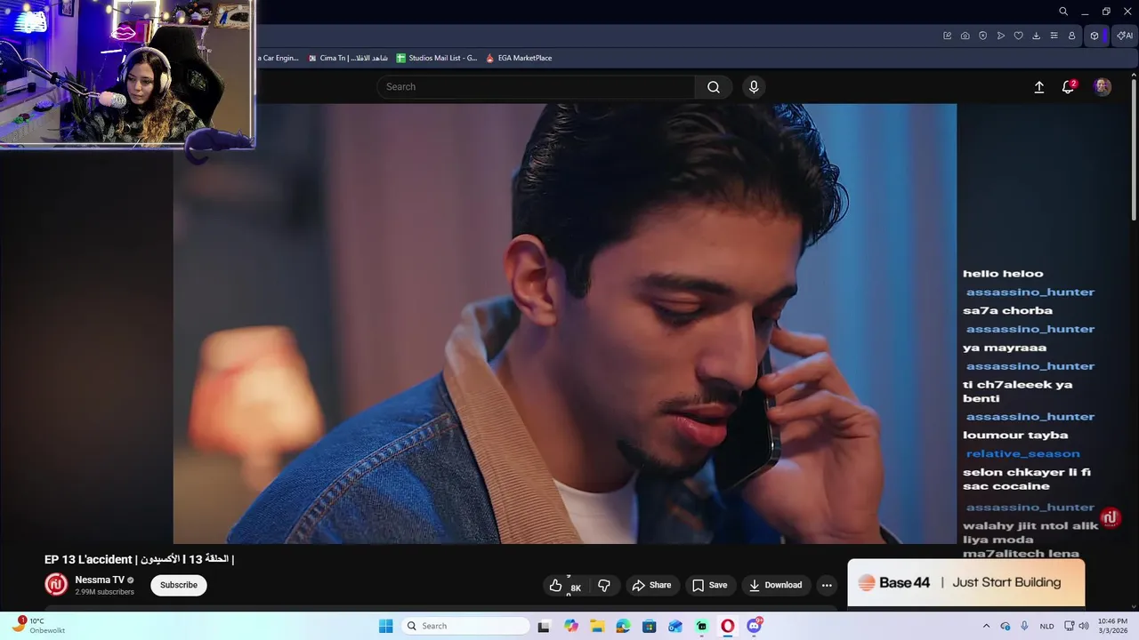
Task: Open Microsoft Edge from taskbar
Action: (x=623, y=626)
